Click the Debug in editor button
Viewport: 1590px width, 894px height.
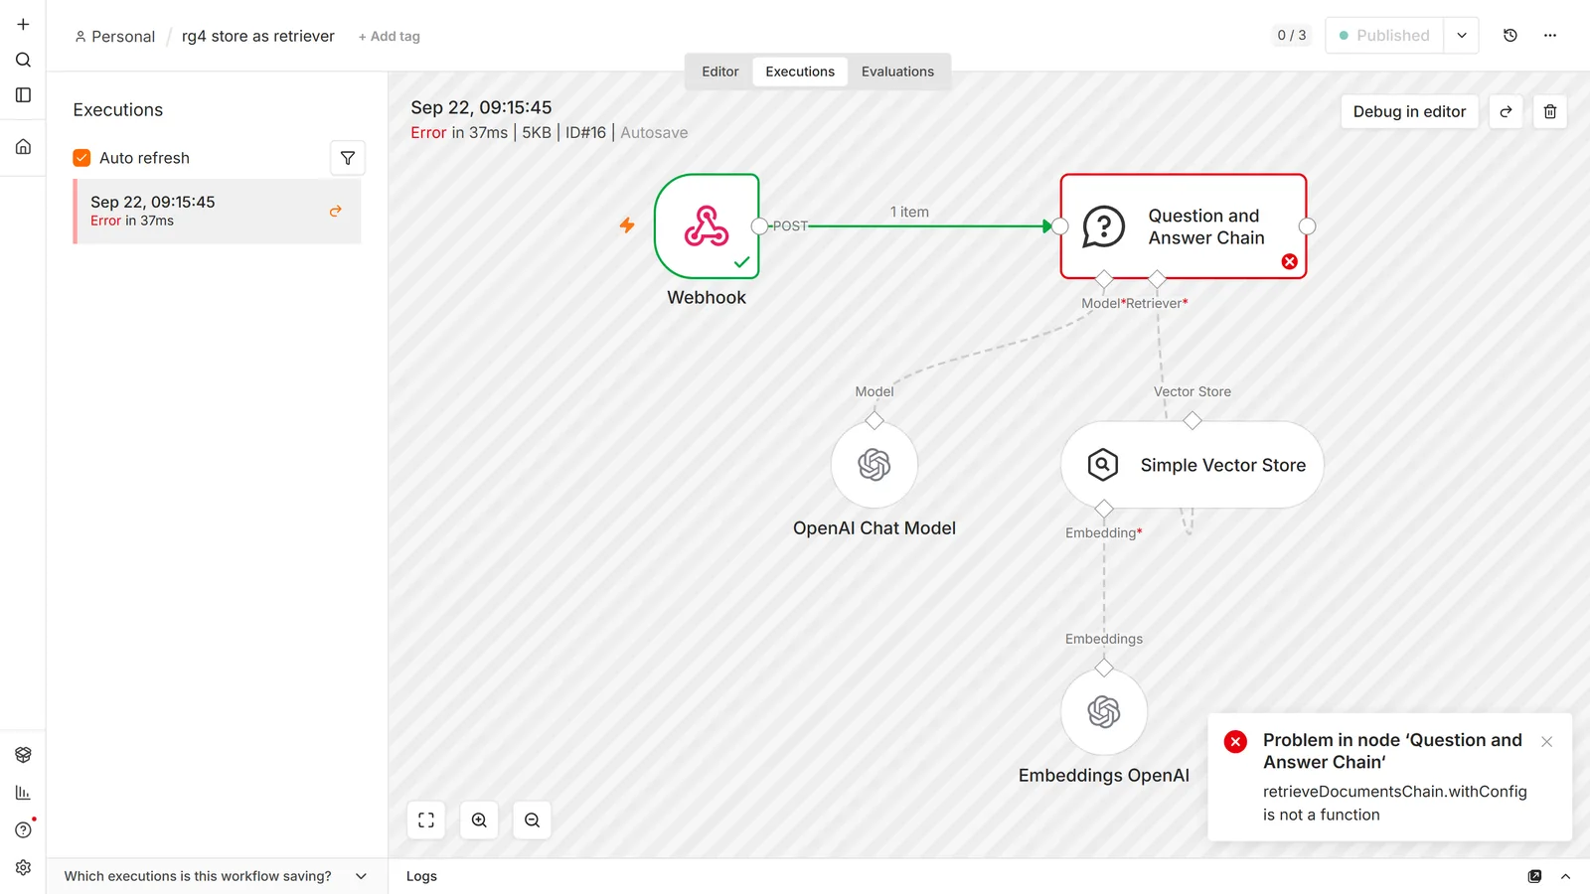tap(1409, 111)
